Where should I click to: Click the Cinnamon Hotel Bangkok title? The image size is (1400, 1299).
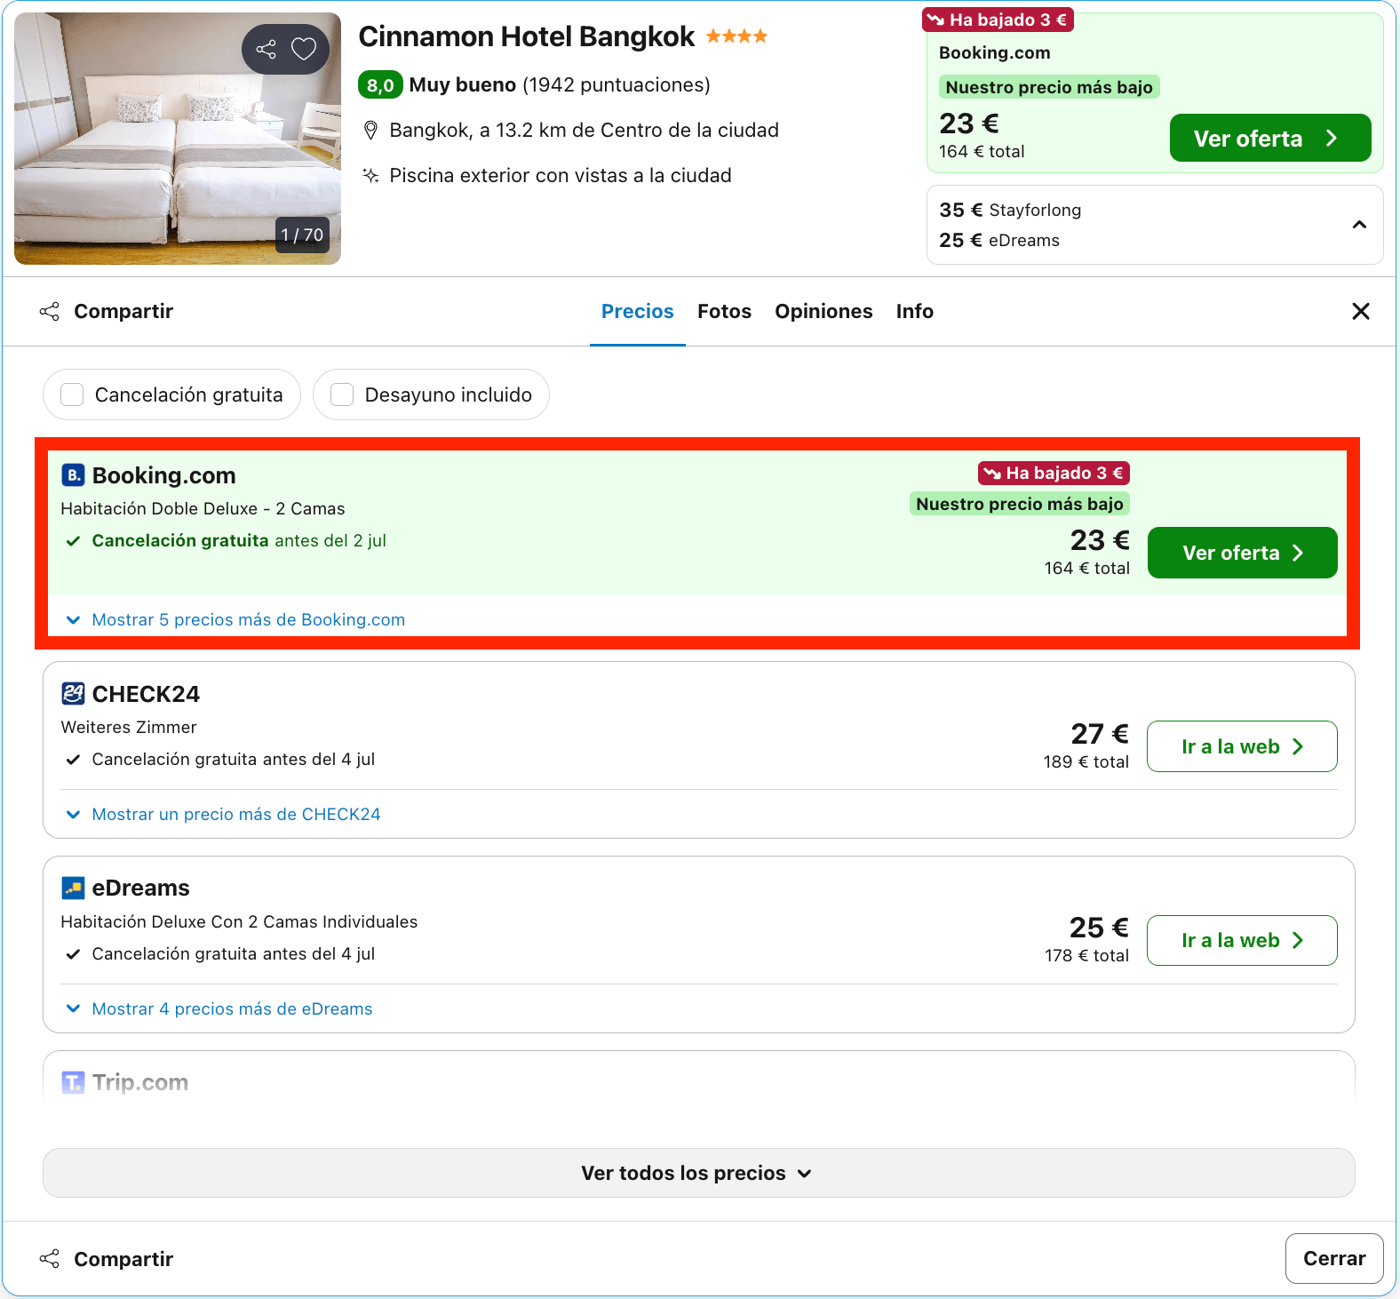[526, 36]
